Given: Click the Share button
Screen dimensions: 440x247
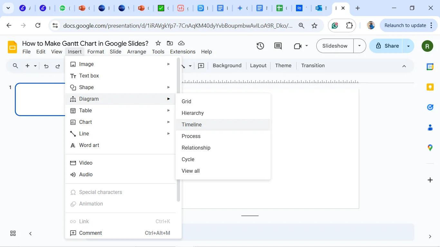Looking at the screenshot, I should point(387,46).
